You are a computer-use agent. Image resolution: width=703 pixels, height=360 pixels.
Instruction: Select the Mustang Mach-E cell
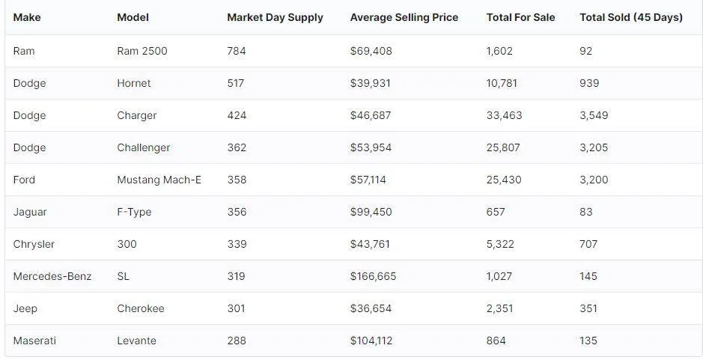(x=159, y=180)
